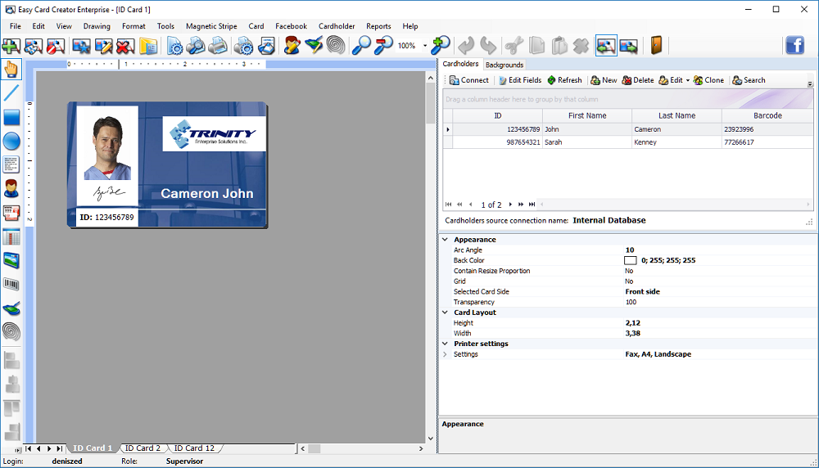Click the new card green plus icon
This screenshot has width=819, height=468.
coord(11,45)
